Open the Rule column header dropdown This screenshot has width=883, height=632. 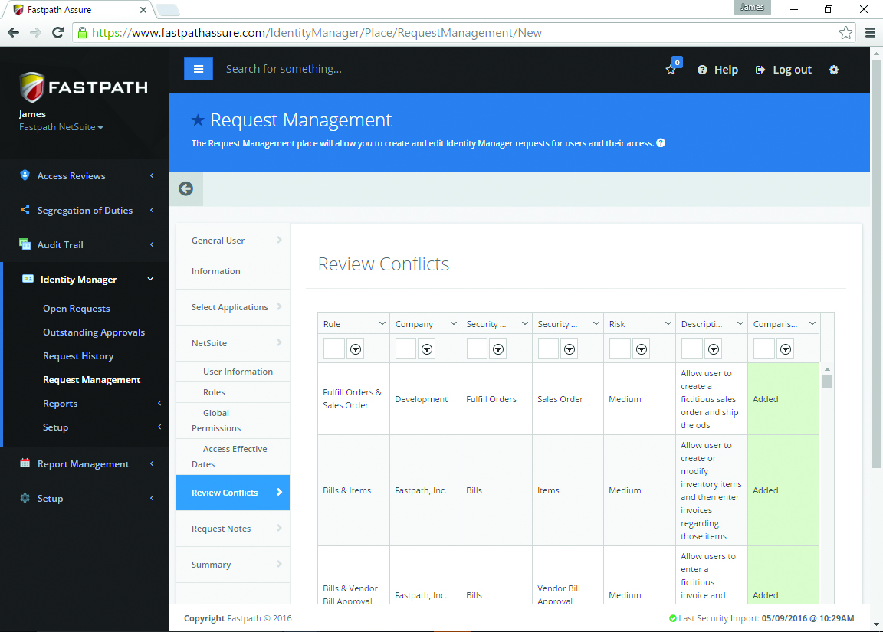click(x=382, y=323)
